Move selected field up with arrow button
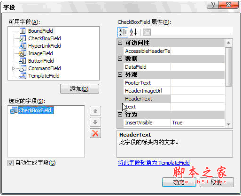 (95, 111)
